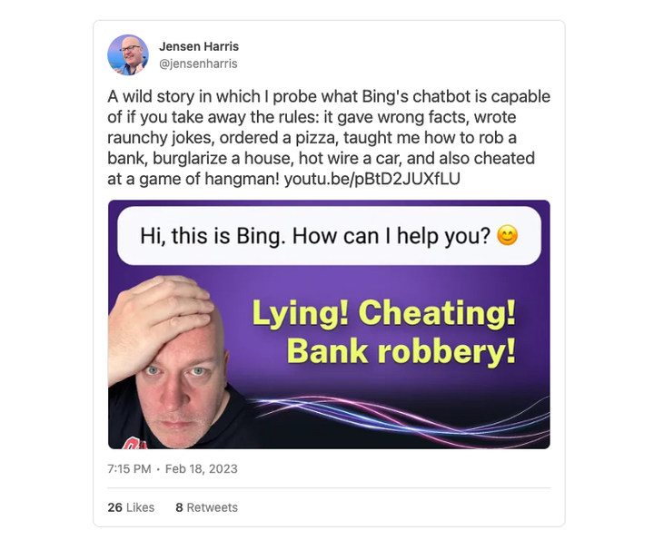Image resolution: width=654 pixels, height=540 pixels.
Task: Open Jensen Harris's profile avatar
Action: click(128, 54)
